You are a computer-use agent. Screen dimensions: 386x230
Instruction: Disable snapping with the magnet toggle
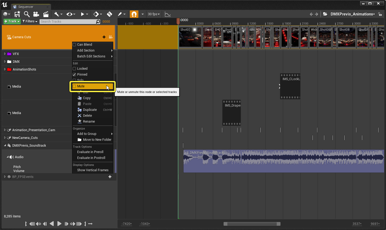[x=134, y=14]
